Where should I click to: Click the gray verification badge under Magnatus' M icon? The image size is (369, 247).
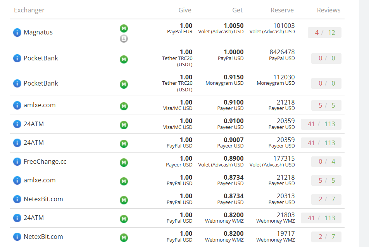[x=124, y=38]
